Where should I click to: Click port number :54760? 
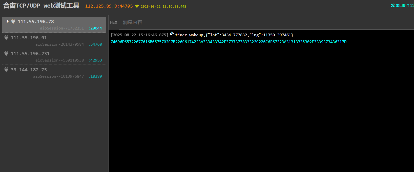[x=95, y=44]
